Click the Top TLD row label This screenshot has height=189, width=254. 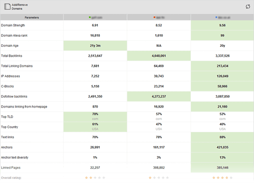[x=7, y=117]
